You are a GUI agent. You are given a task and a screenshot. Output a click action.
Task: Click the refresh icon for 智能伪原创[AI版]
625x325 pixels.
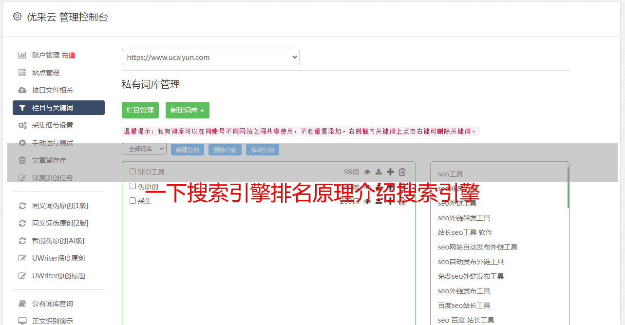click(22, 241)
